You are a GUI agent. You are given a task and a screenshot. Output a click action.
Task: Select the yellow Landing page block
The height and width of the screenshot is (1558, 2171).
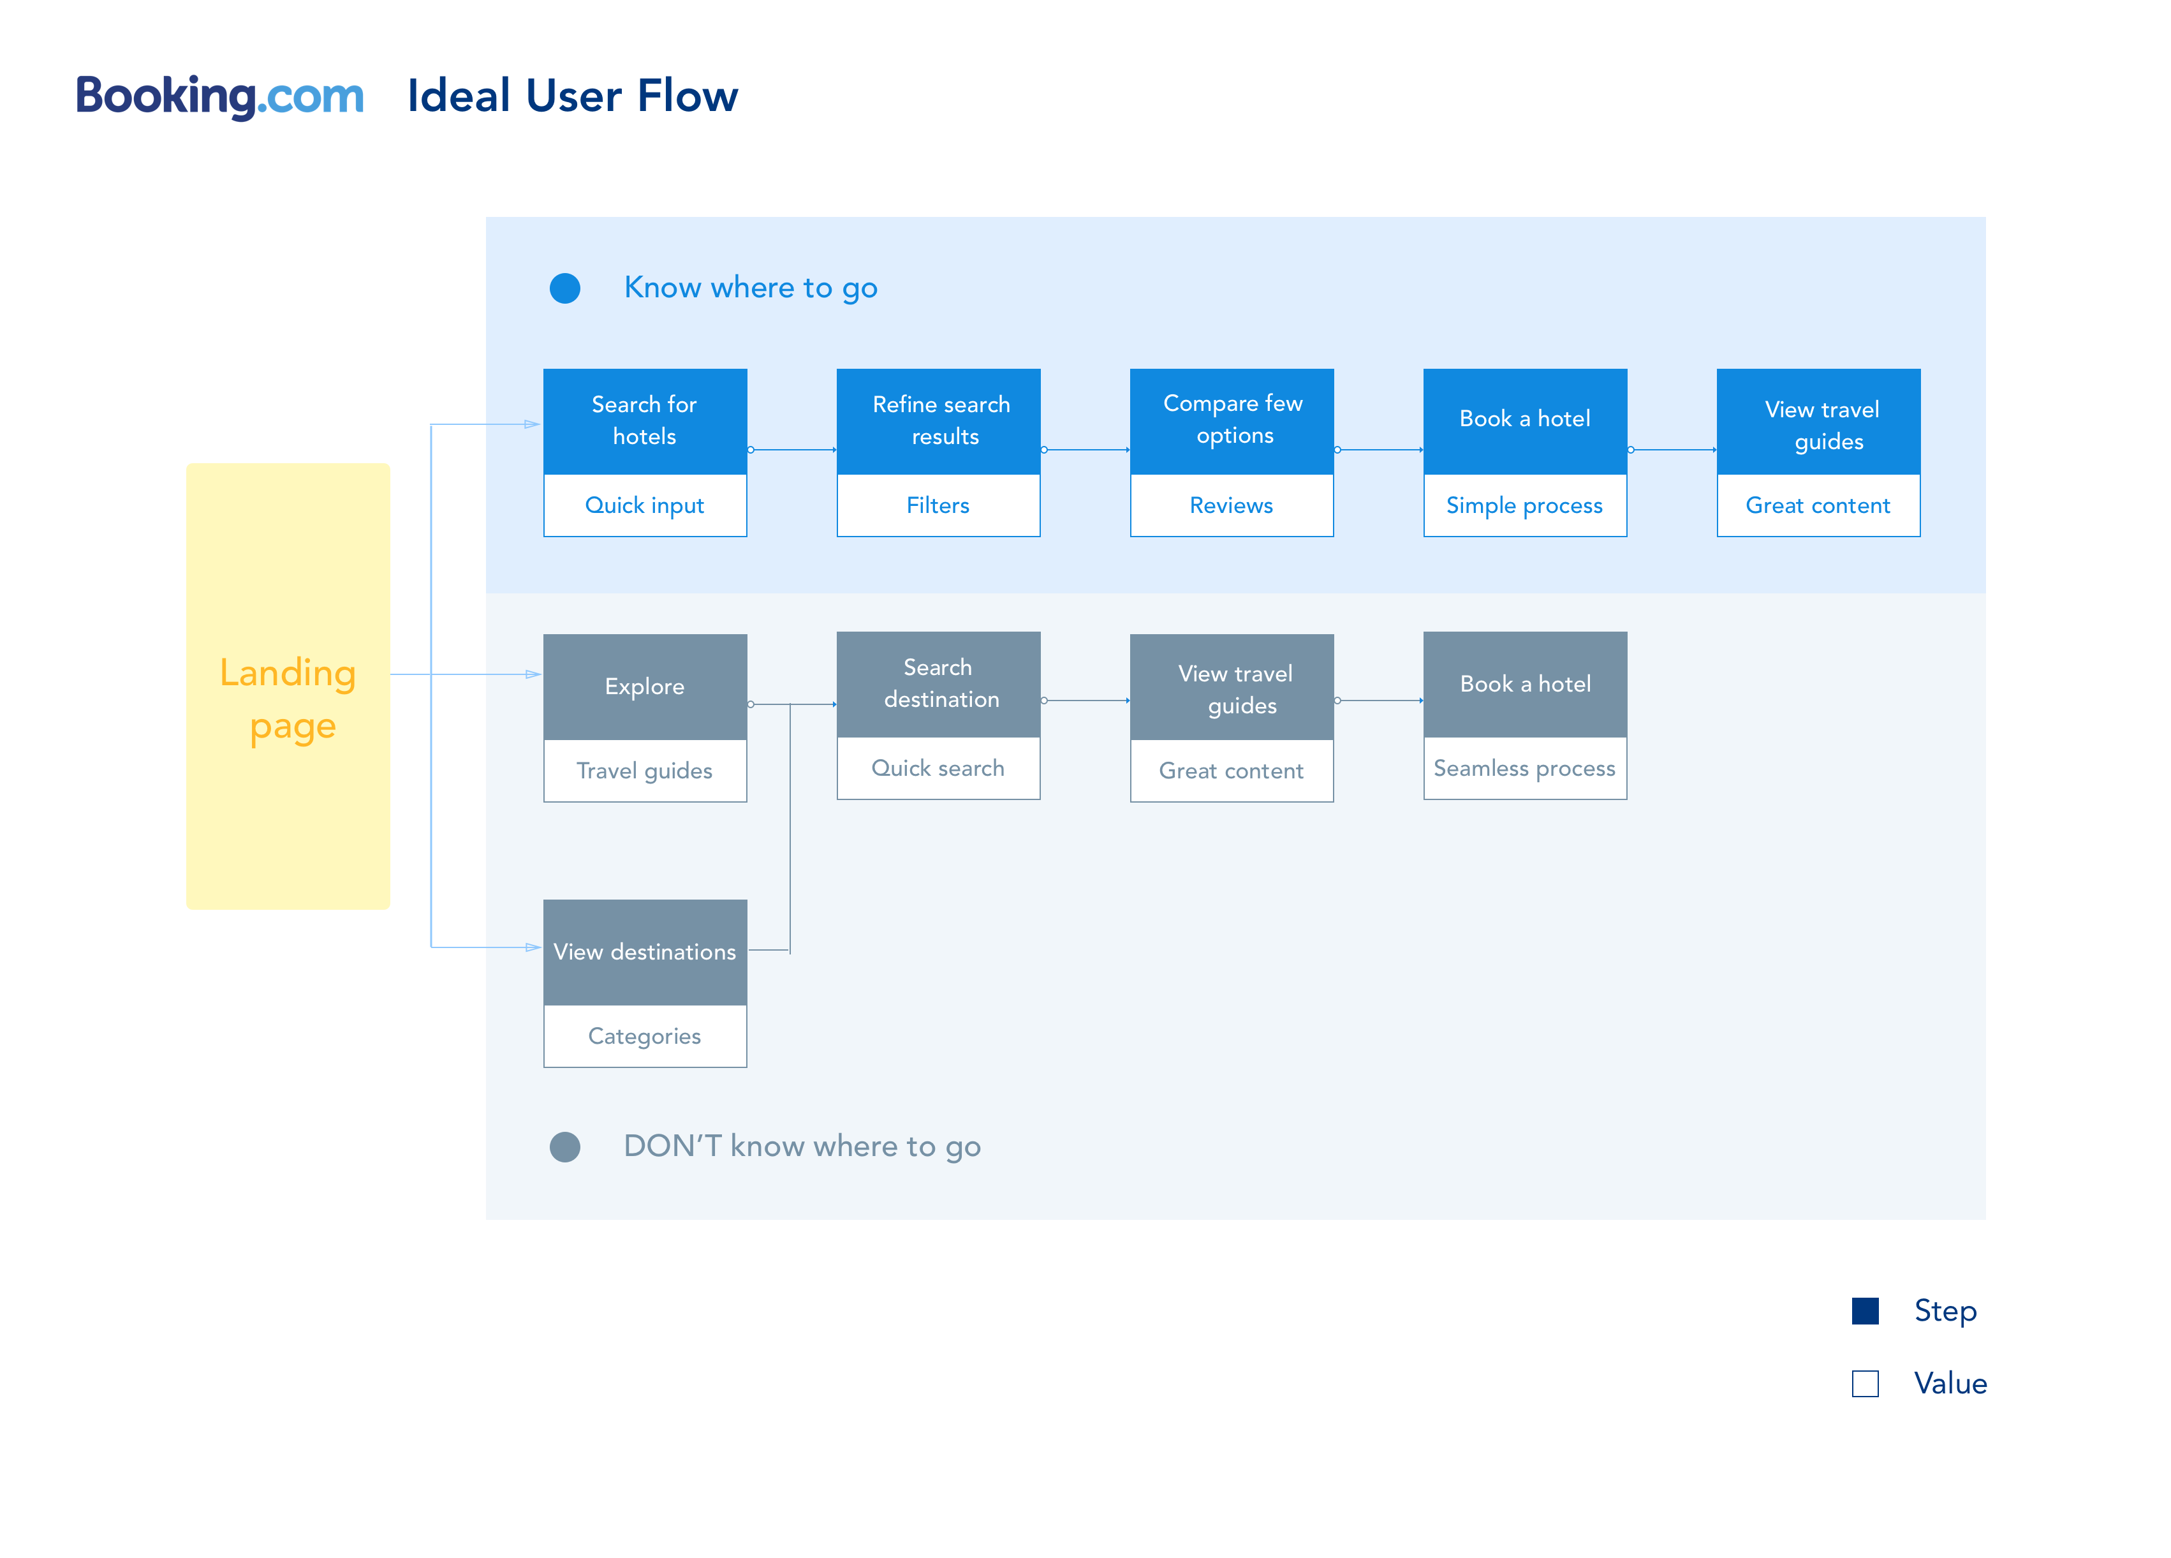[288, 686]
